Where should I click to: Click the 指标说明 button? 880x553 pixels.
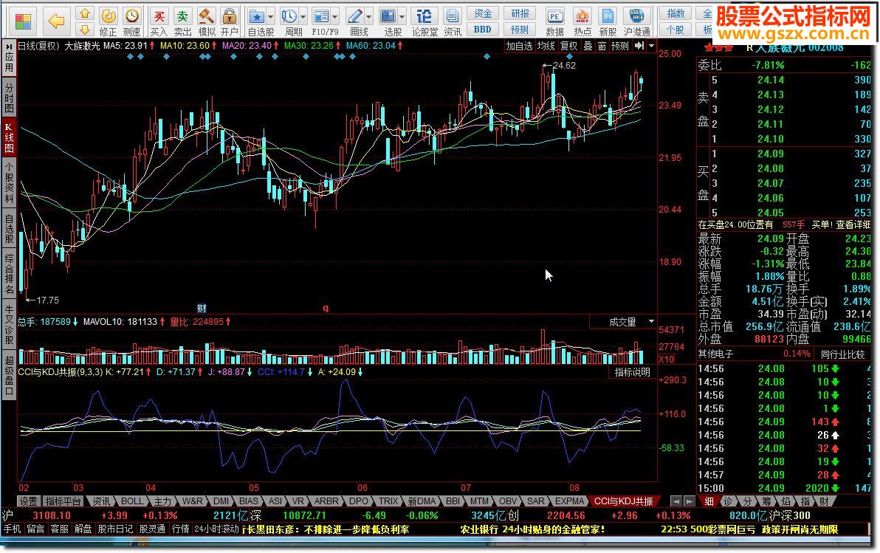point(633,372)
